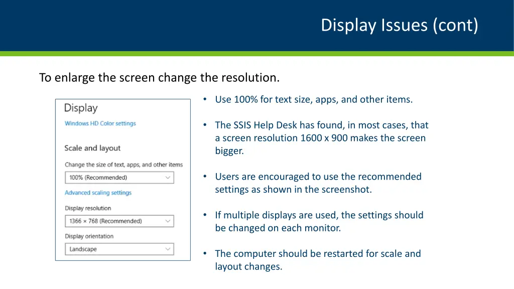Click the Display heading in the settings screenshot
The image size is (514, 289).
[81, 108]
